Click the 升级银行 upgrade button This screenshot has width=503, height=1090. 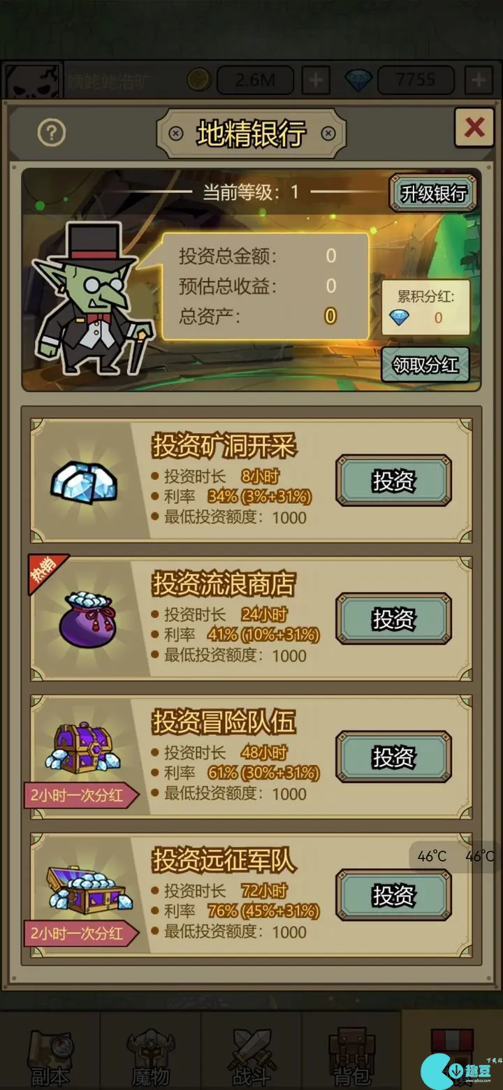click(x=433, y=193)
